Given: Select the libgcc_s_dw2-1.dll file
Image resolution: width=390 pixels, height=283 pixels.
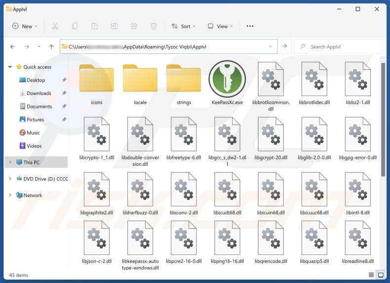Looking at the screenshot, I should [227, 141].
